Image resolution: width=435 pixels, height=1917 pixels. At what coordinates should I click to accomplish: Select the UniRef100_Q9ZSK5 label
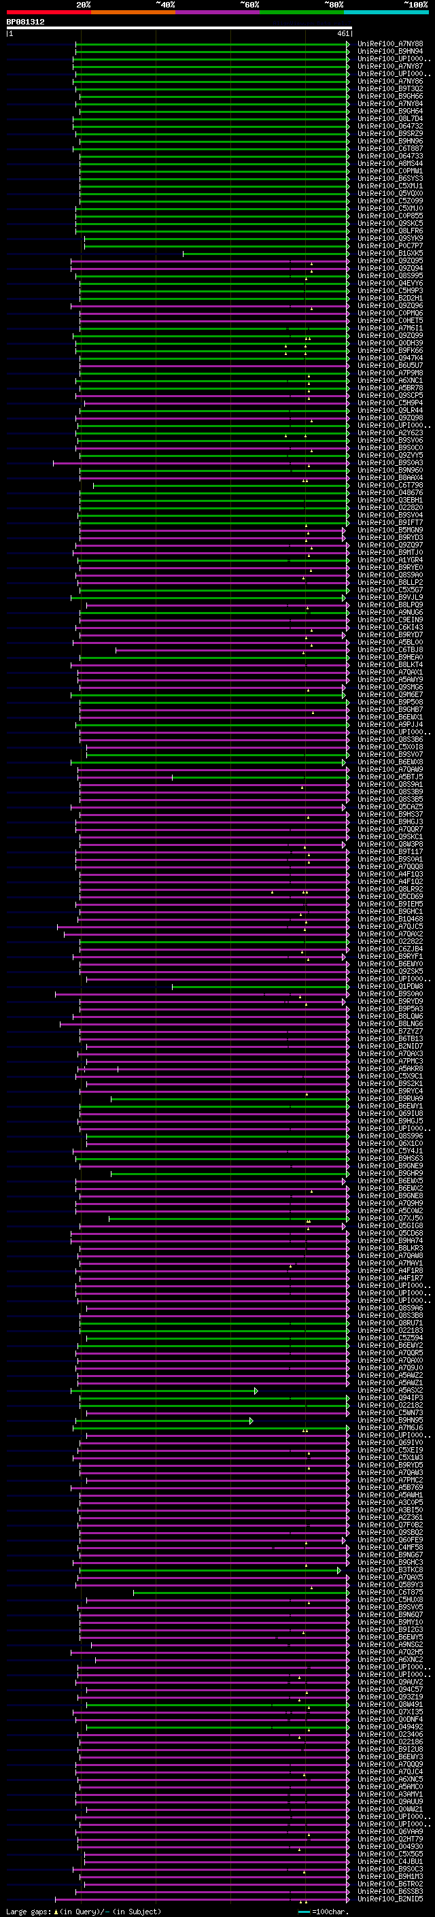click(x=389, y=971)
